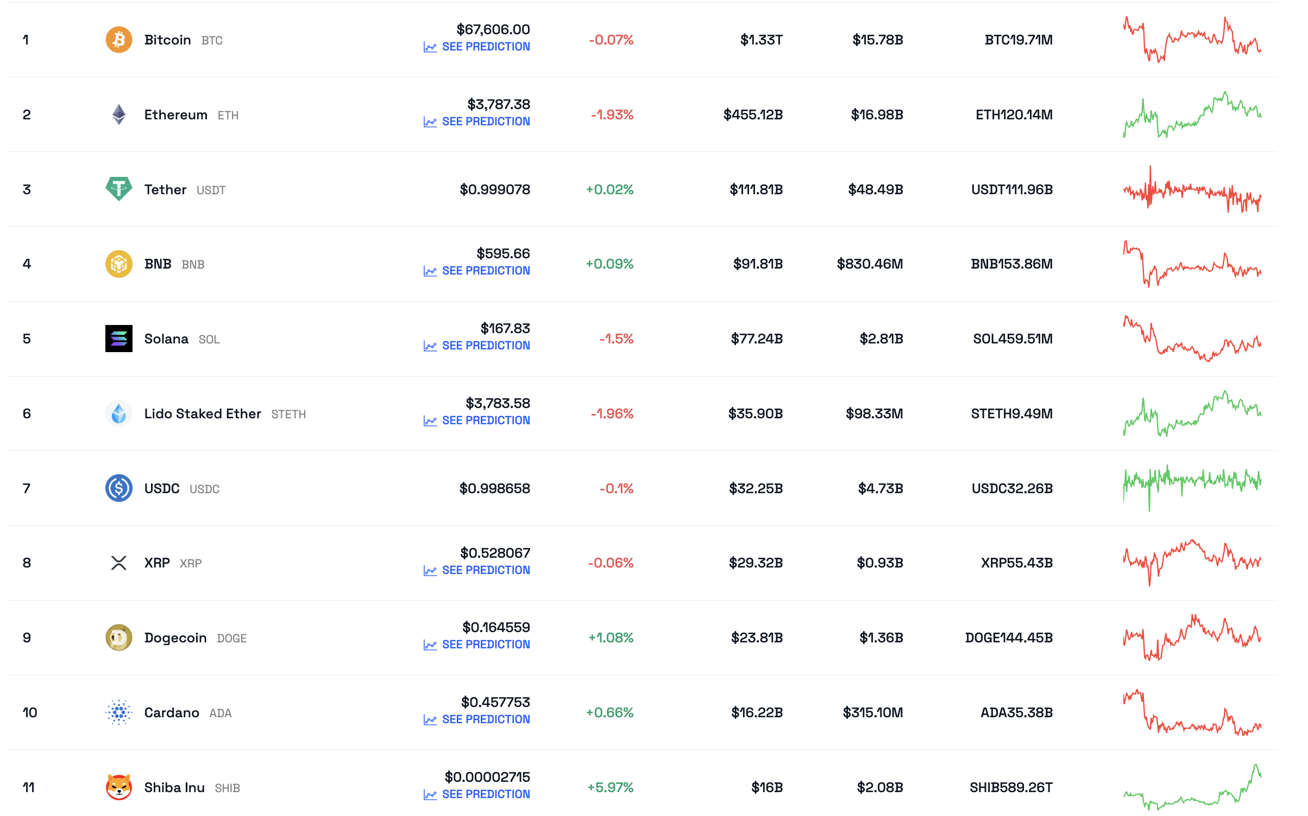Click the BNB yellow logo icon
Viewport: 1308px width, 816px height.
(x=118, y=264)
